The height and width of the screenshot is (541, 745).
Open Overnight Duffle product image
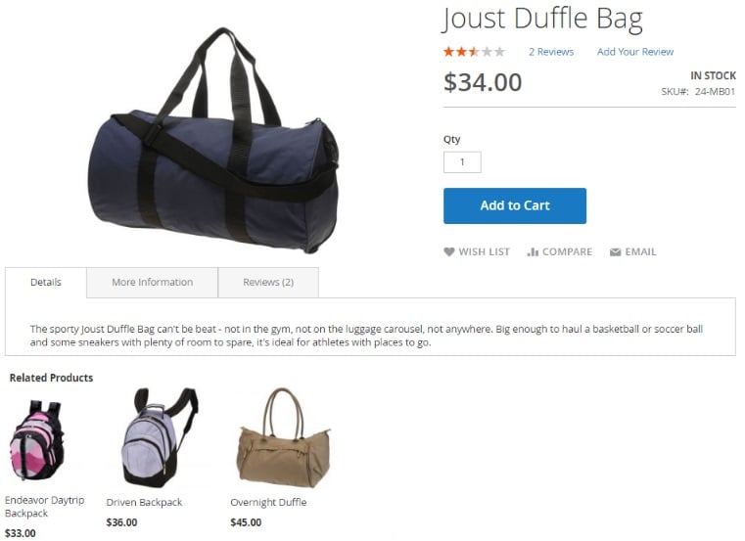(284, 438)
